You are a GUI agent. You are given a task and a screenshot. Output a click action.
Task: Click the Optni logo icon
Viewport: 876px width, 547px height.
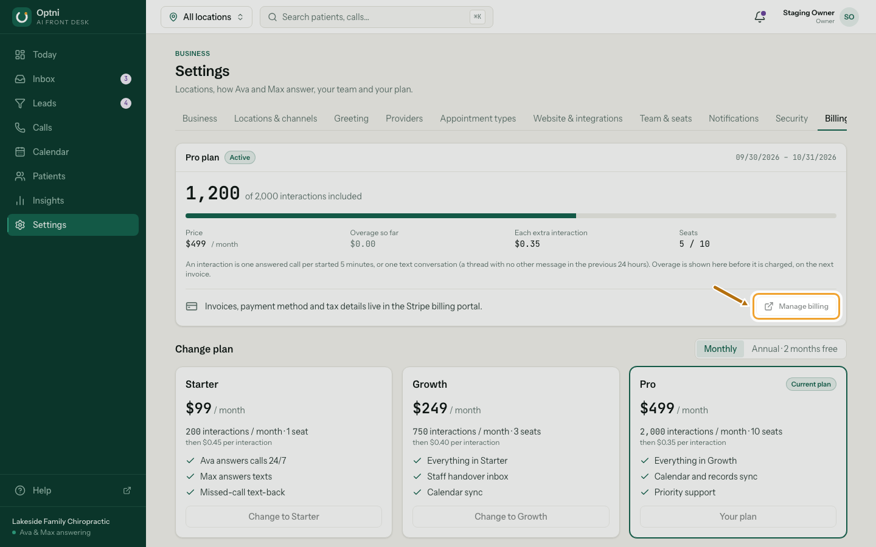coord(22,17)
